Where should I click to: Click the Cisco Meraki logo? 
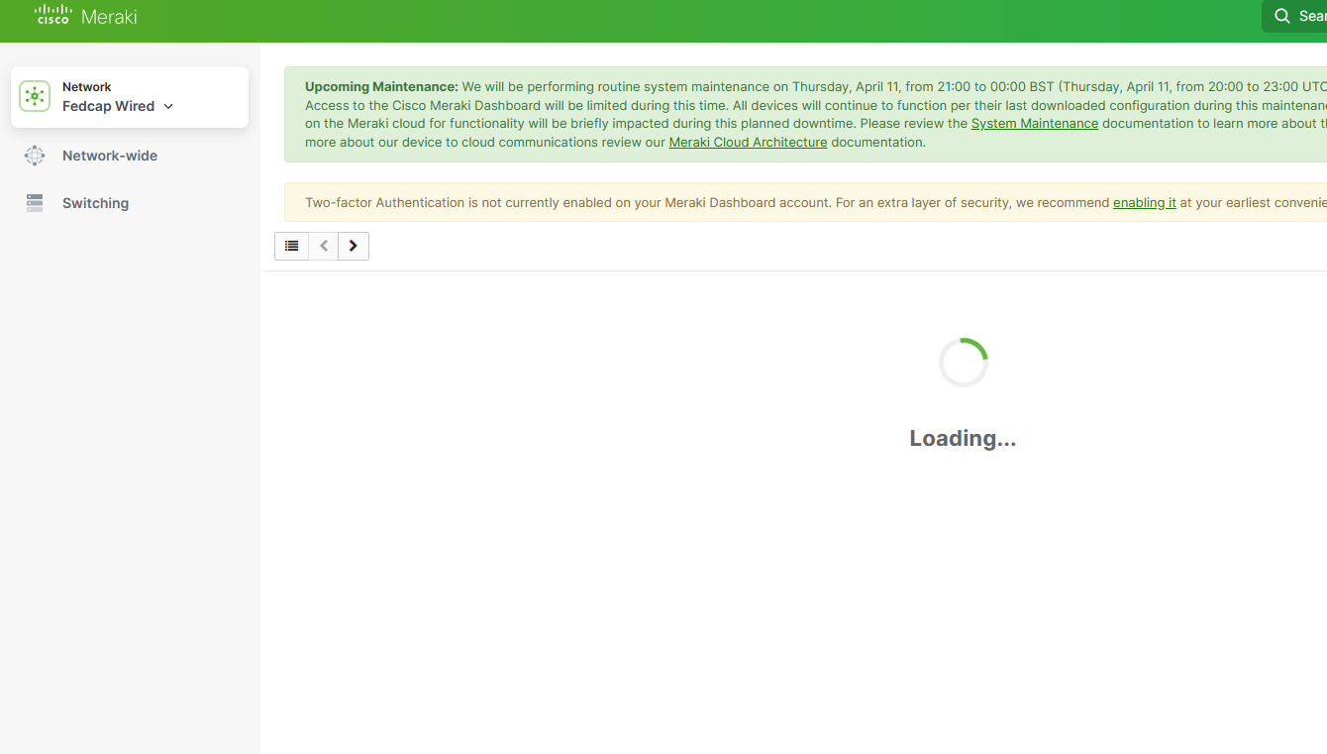tap(85, 16)
